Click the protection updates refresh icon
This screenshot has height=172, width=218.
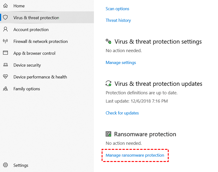(108, 83)
